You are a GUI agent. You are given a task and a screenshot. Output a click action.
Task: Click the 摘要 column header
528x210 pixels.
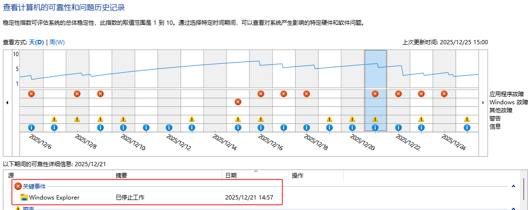[121, 176]
